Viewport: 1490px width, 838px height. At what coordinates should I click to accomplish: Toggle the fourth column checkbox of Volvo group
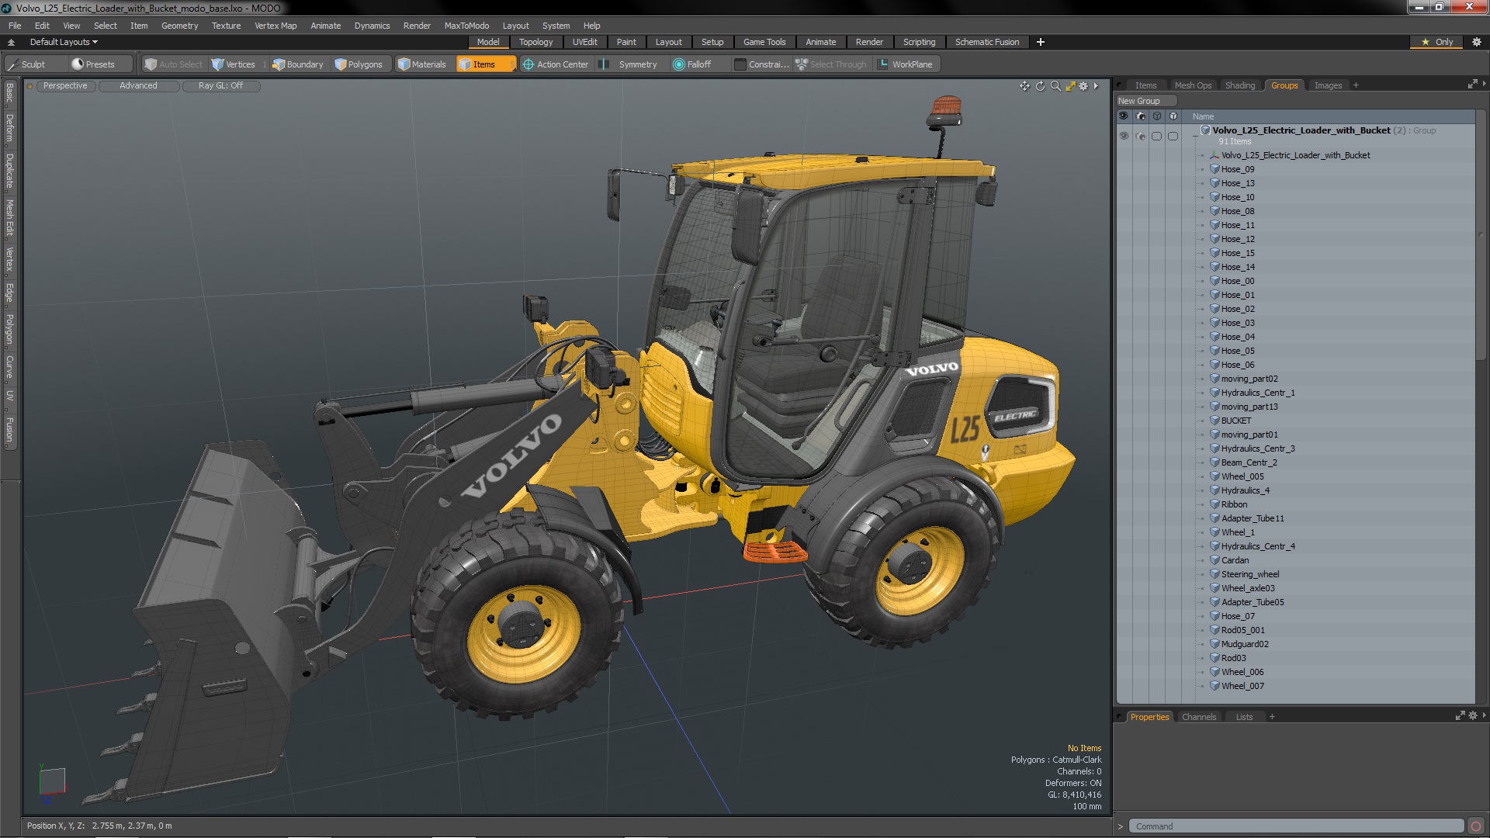click(x=1173, y=136)
